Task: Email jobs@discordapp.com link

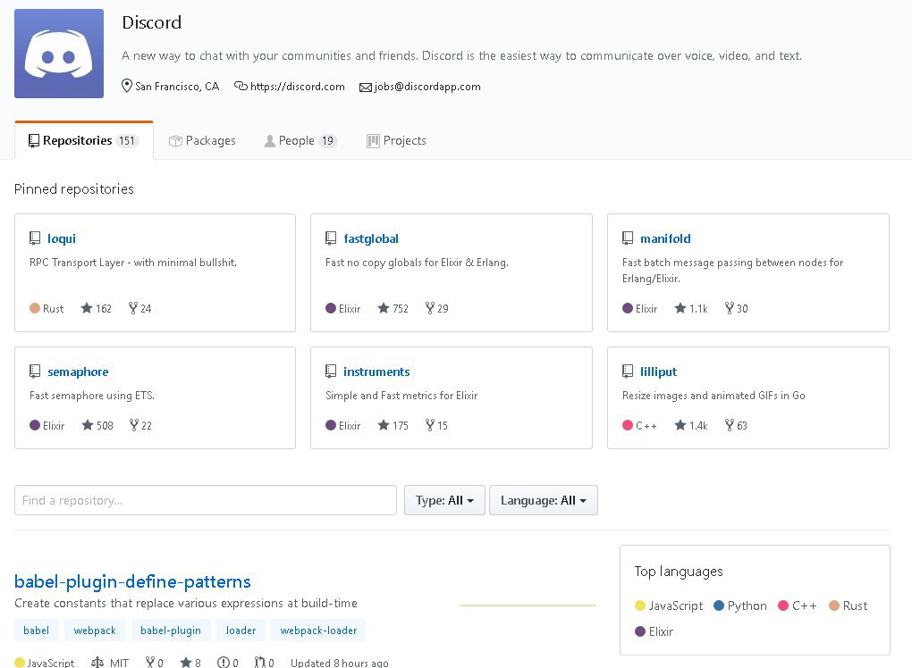Action: (426, 87)
